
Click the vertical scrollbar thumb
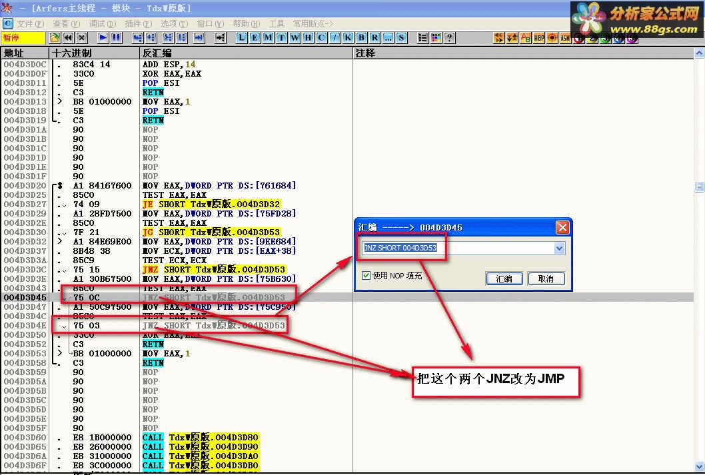tap(699, 187)
